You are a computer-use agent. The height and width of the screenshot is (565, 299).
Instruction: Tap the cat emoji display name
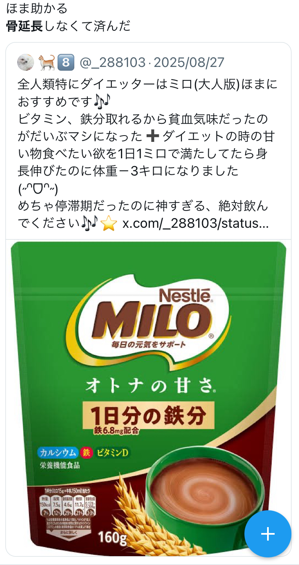(46, 63)
